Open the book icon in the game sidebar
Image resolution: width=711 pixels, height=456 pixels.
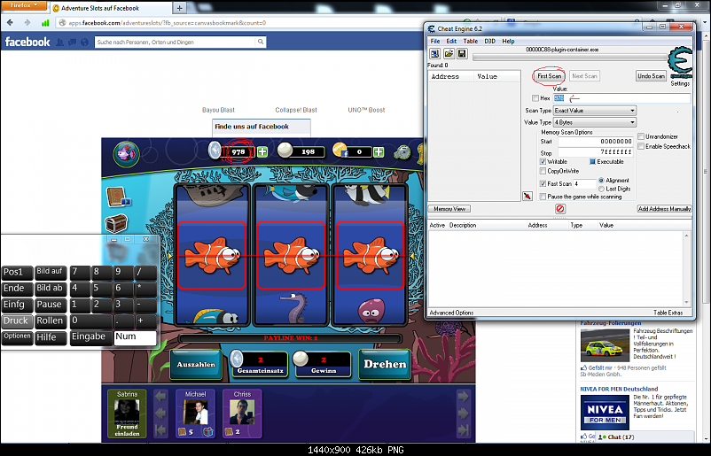point(117,197)
